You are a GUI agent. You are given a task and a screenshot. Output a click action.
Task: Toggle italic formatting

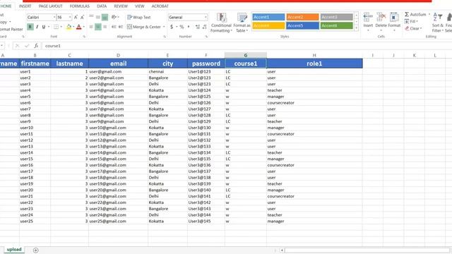(x=37, y=27)
